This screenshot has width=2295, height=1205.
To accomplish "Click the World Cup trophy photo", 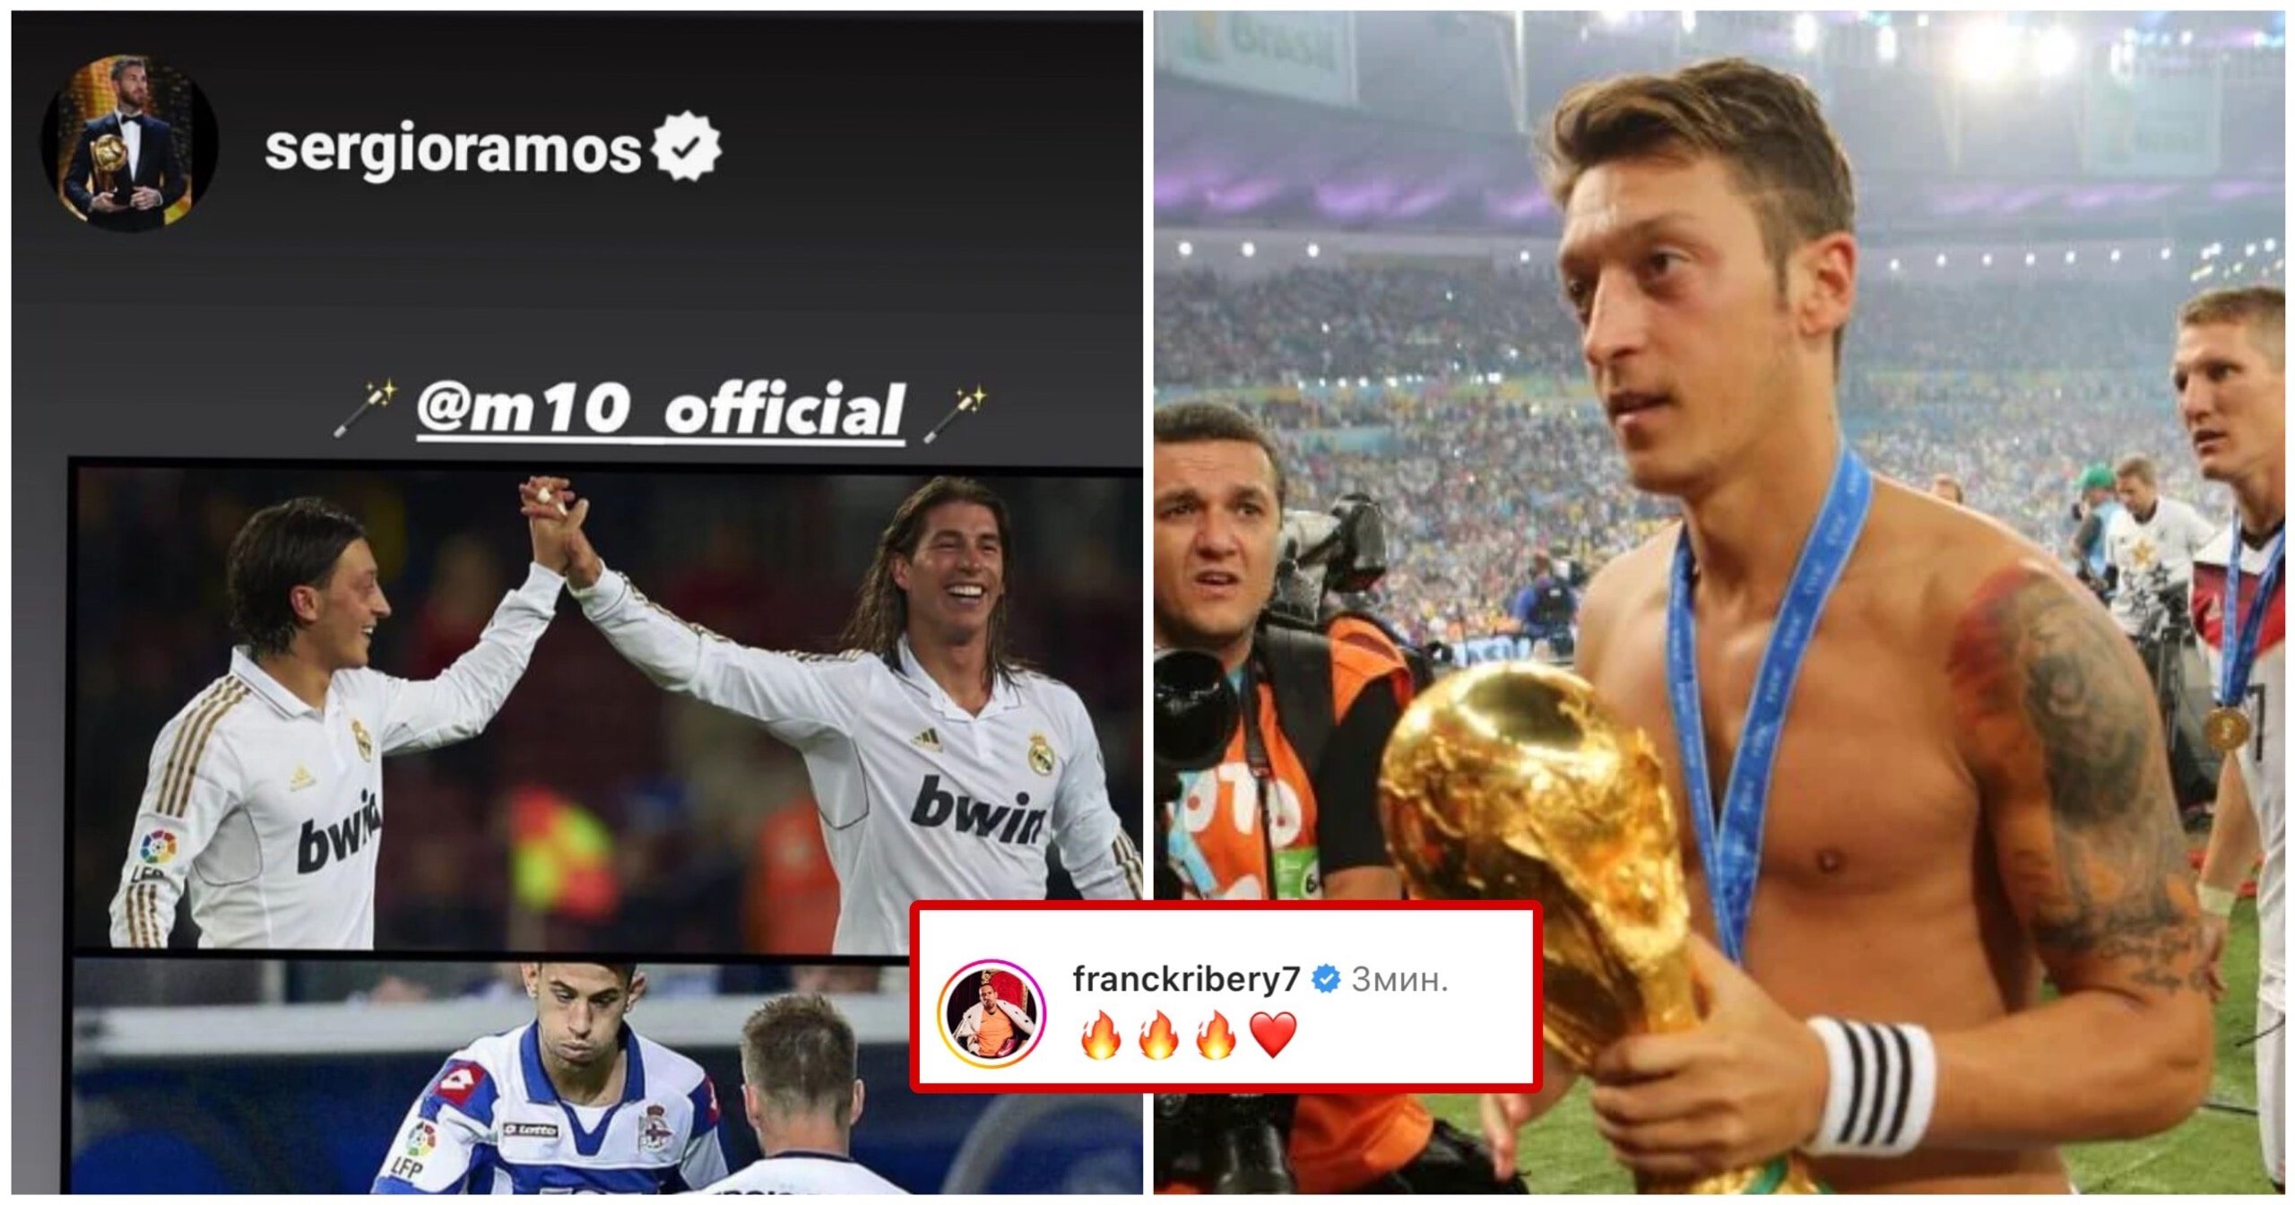I will pos(1719,602).
